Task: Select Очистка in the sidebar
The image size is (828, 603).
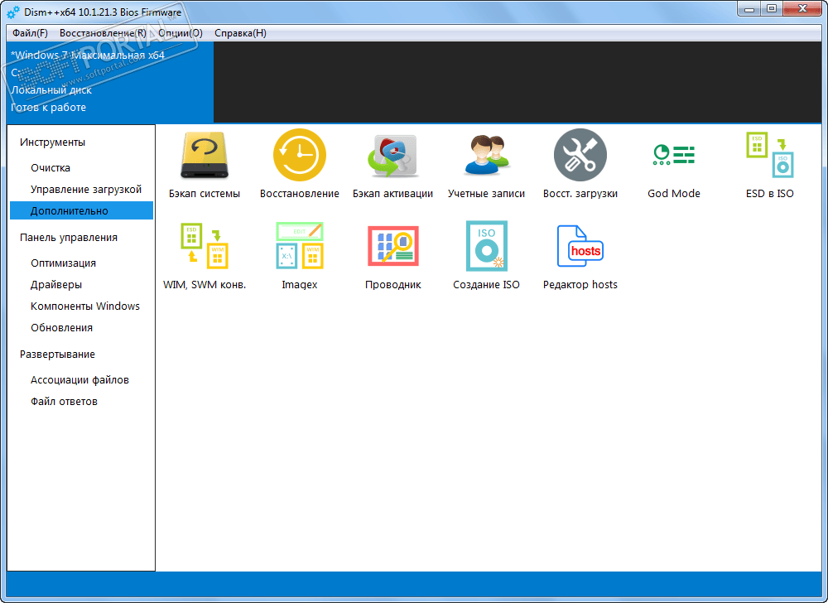Action: point(51,168)
